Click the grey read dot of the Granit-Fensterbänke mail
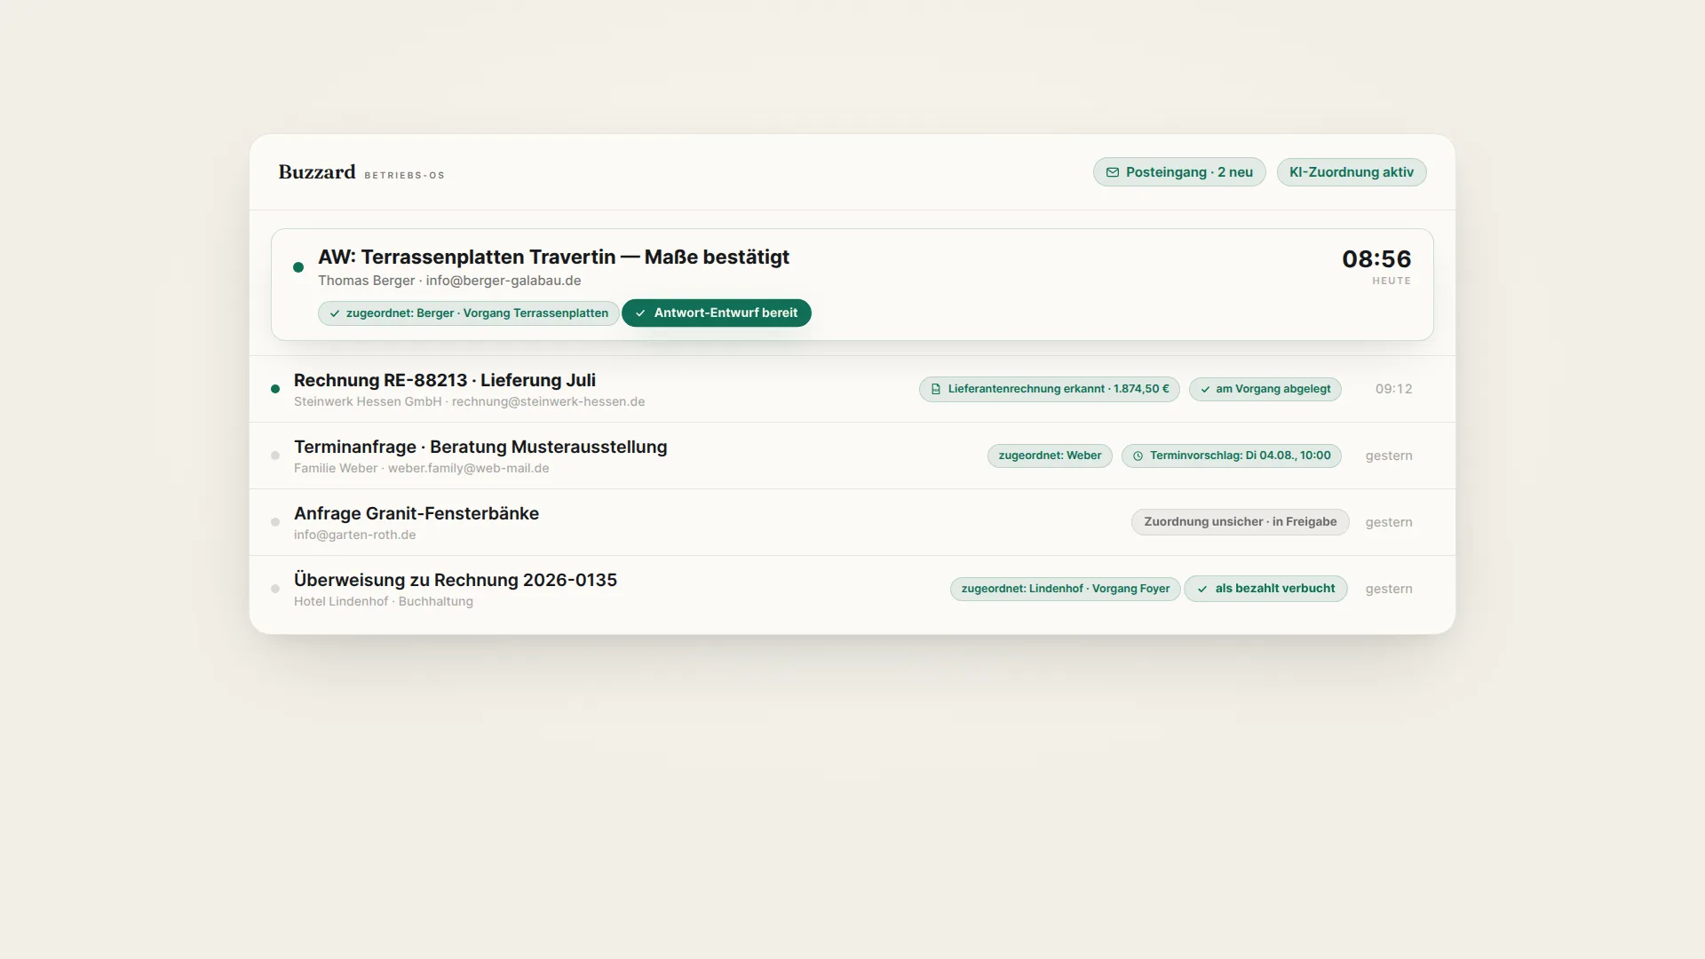Screen dimensions: 1705x959 click(275, 522)
